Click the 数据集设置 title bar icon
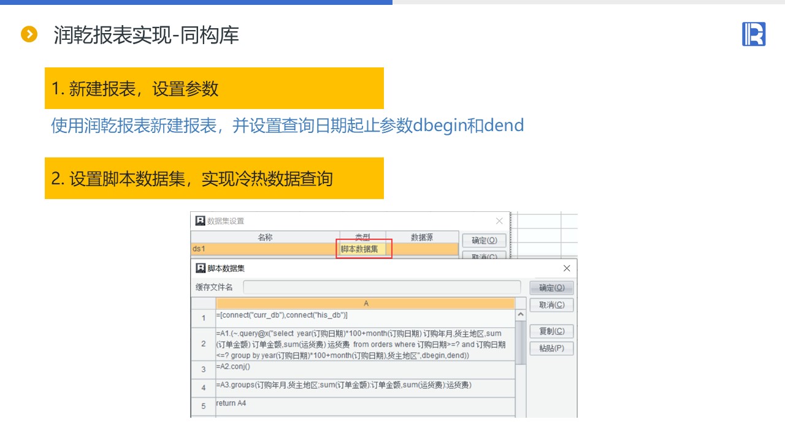This screenshot has height=441, width=785. click(200, 221)
